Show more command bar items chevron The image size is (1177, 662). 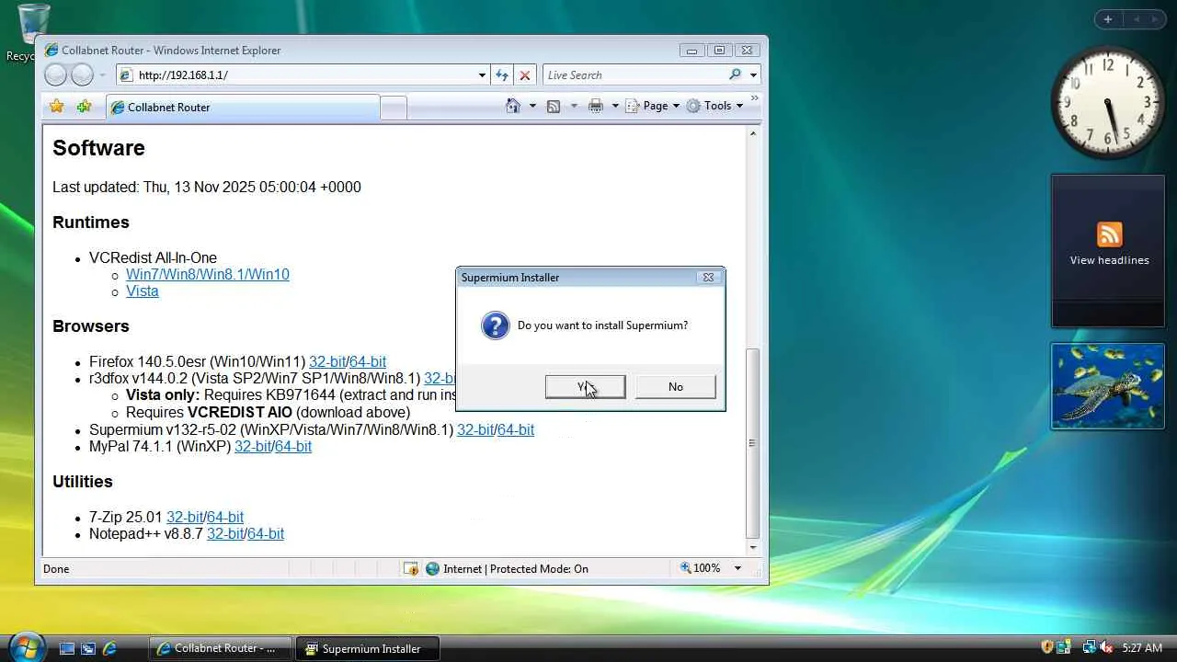coord(755,98)
